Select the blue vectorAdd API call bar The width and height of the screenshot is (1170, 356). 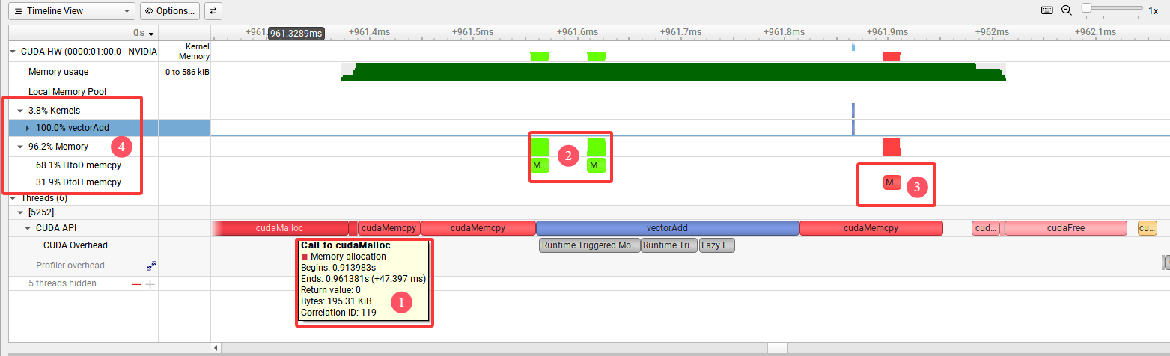[668, 228]
